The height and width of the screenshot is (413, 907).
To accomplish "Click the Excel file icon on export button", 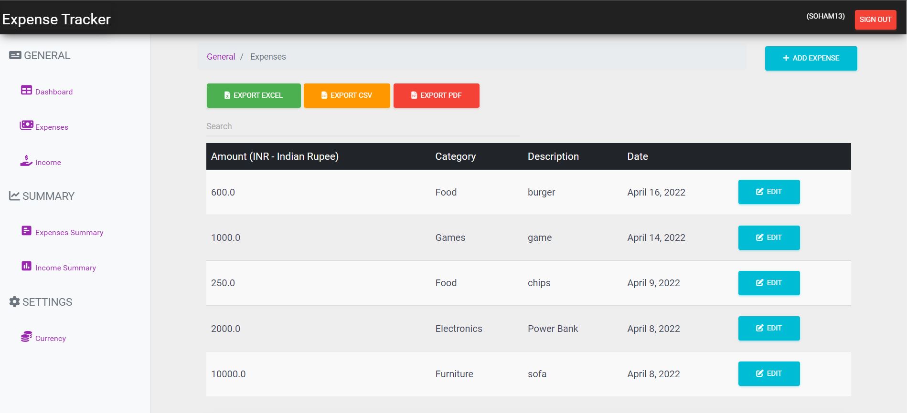I will [x=227, y=95].
